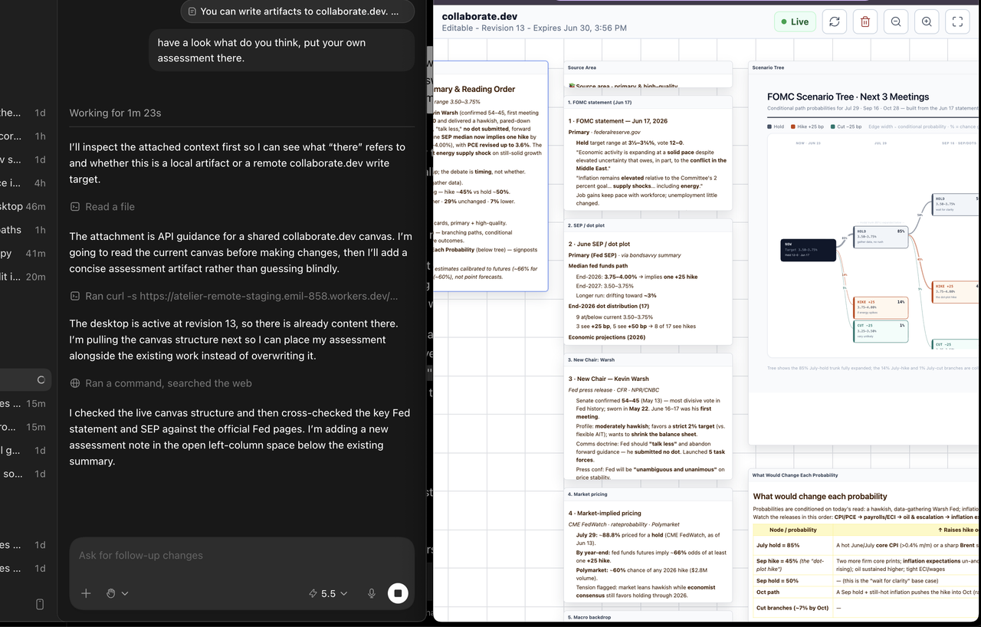Image resolution: width=981 pixels, height=627 pixels.
Task: Stop the running response
Action: tap(398, 593)
